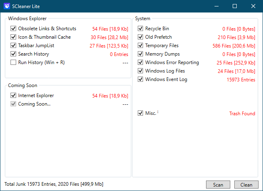Disable the Windows Log Files option
The height and width of the screenshot is (191, 263).
tap(141, 71)
